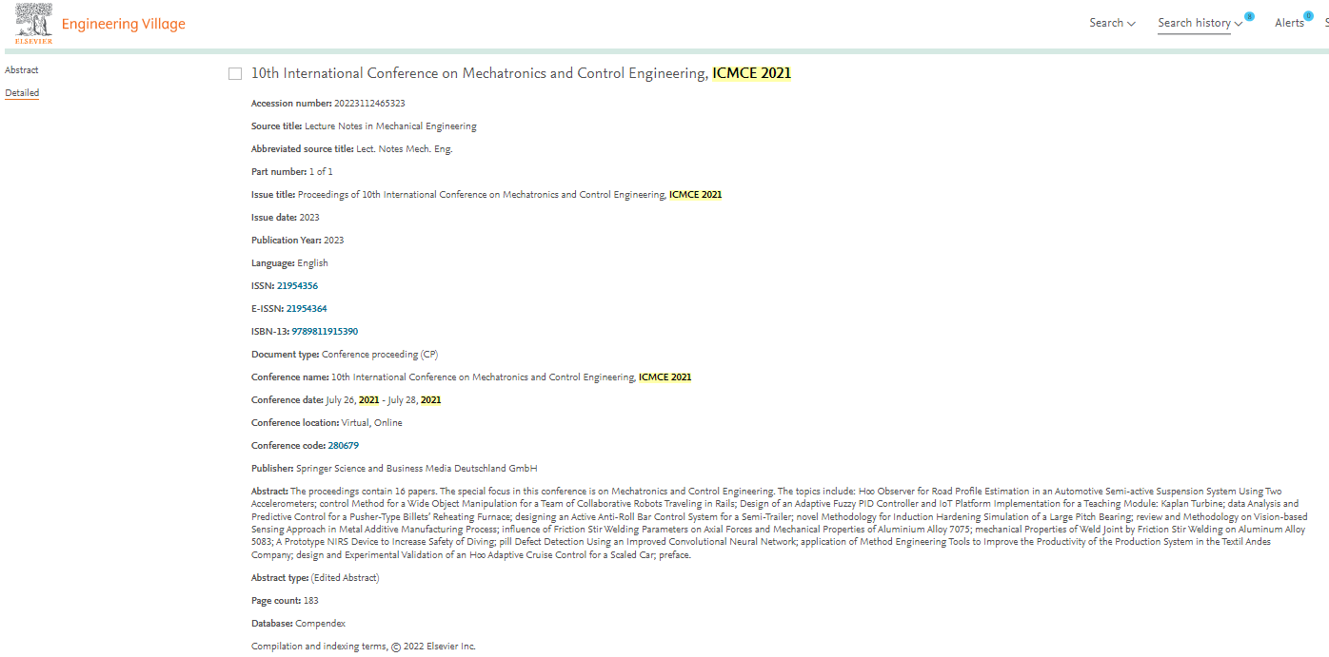The image size is (1329, 657).
Task: Switch to the Detailed view tab
Action: pos(22,93)
